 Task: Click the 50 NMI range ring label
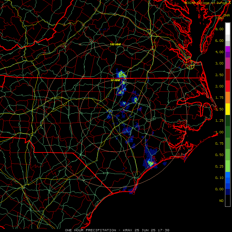pyautogui.click(x=115, y=80)
